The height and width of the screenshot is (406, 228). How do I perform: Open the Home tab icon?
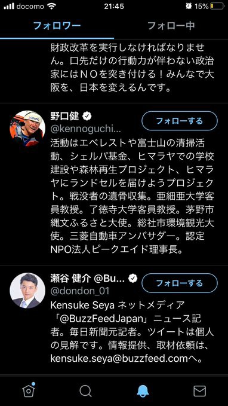click(x=29, y=390)
